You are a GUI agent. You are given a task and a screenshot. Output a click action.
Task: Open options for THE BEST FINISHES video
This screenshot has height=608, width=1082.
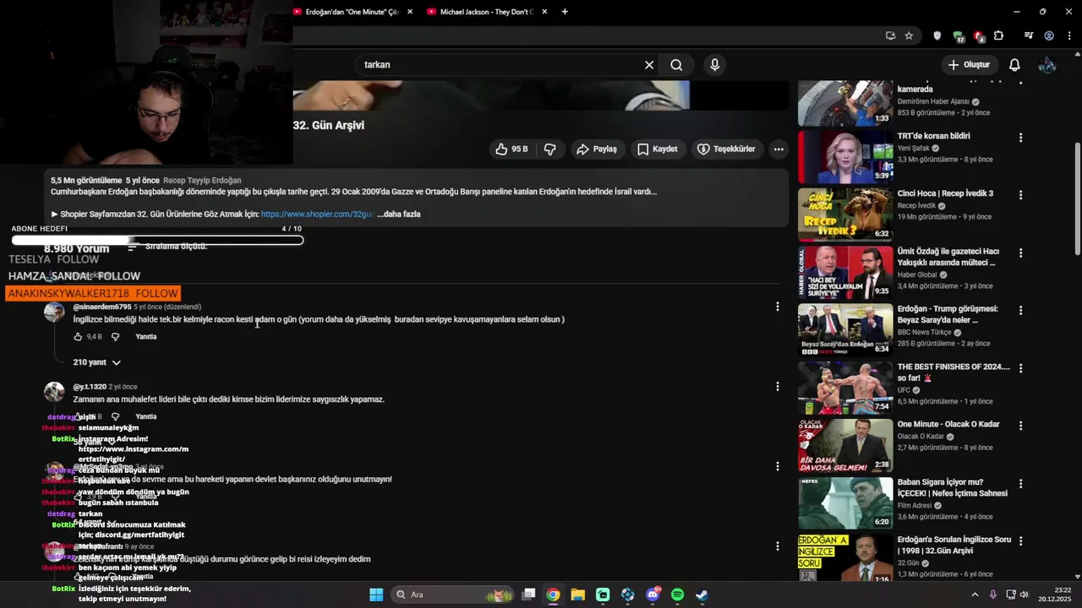click(1020, 368)
